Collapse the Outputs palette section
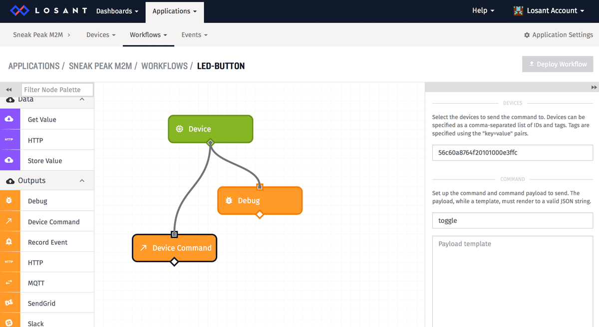This screenshot has height=327, width=599. [x=82, y=180]
